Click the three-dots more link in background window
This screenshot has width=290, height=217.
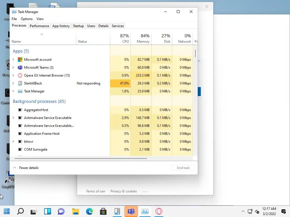coord(145,192)
